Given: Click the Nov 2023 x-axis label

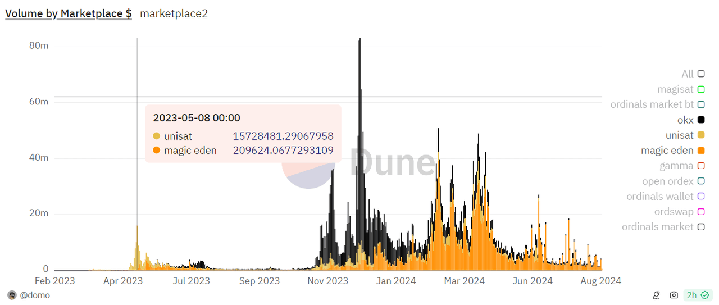Looking at the screenshot, I should click(328, 280).
